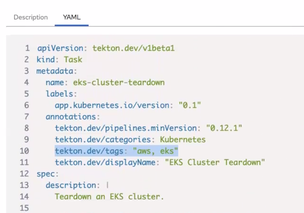Click line number 1 in the gutter
Image resolution: width=304 pixels, height=213 pixels.
click(27, 48)
